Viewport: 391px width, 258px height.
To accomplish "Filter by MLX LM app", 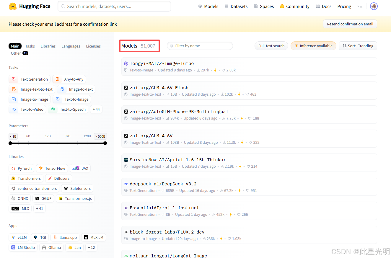I will [x=94, y=237].
